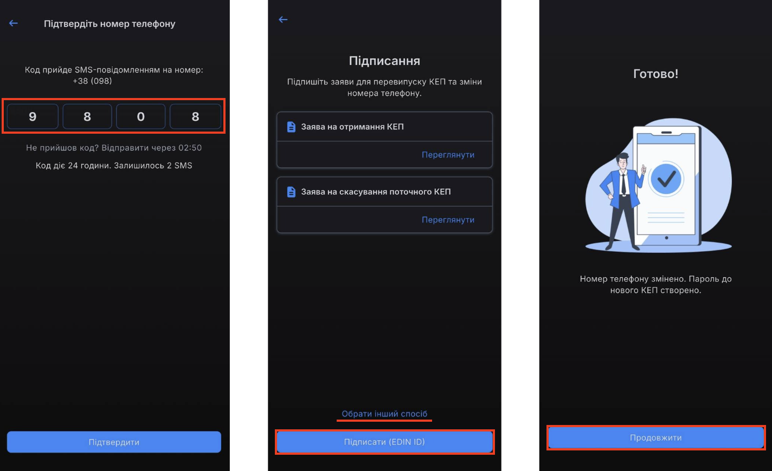Click the document icon beside Заява на скасування поточного КЕП
This screenshot has height=471, width=772.
pos(291,192)
